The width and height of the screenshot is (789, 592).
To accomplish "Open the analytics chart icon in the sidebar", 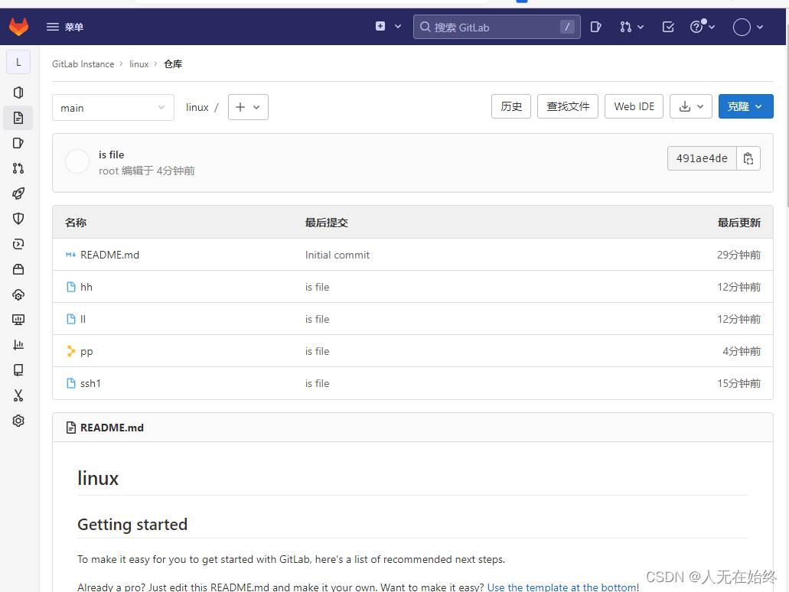I will (x=18, y=345).
